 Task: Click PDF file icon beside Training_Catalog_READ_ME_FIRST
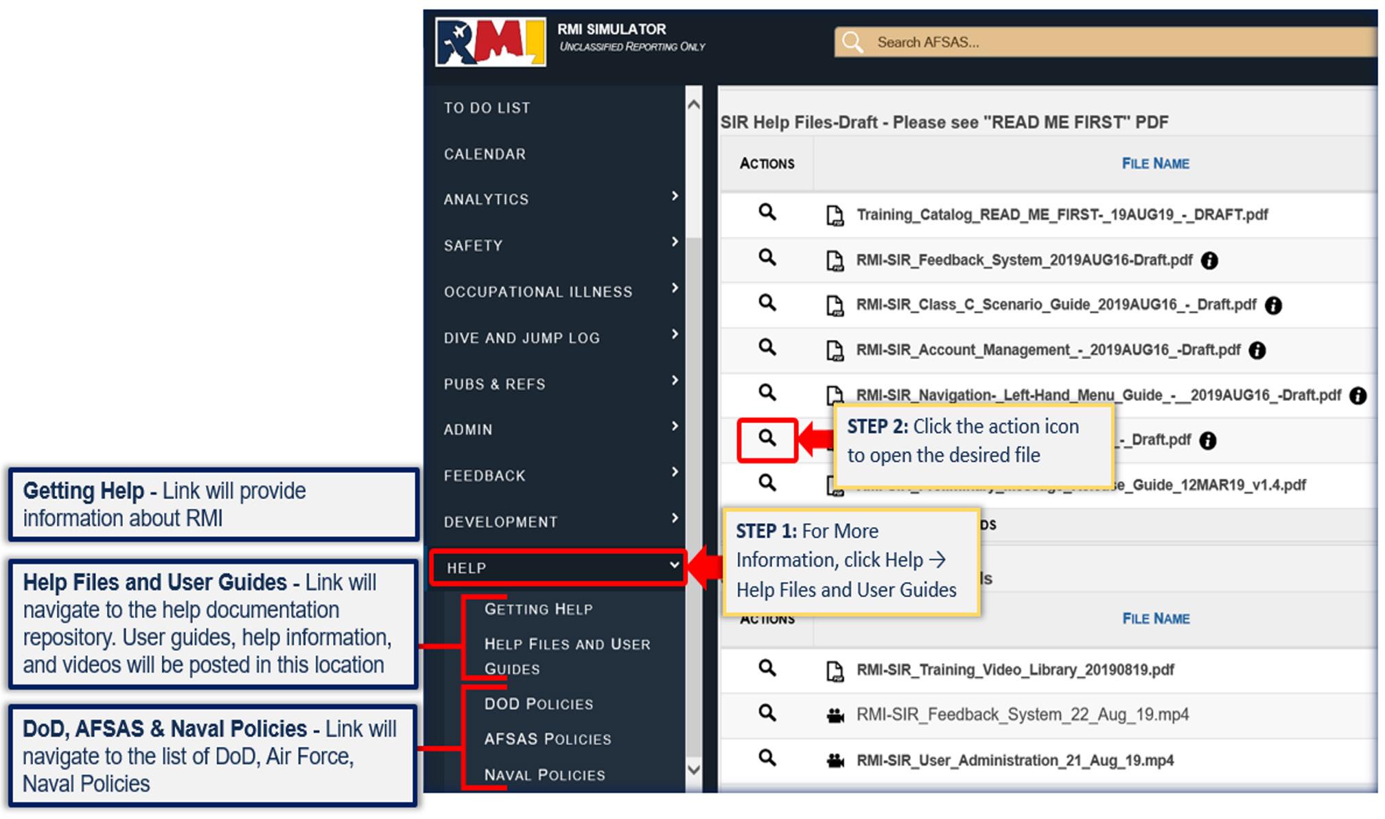tap(835, 216)
